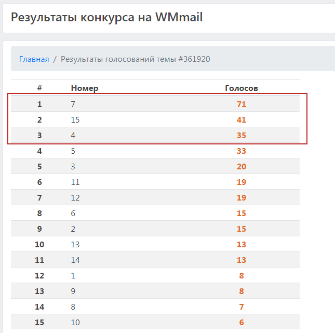Click the Голосов column header

(241, 88)
